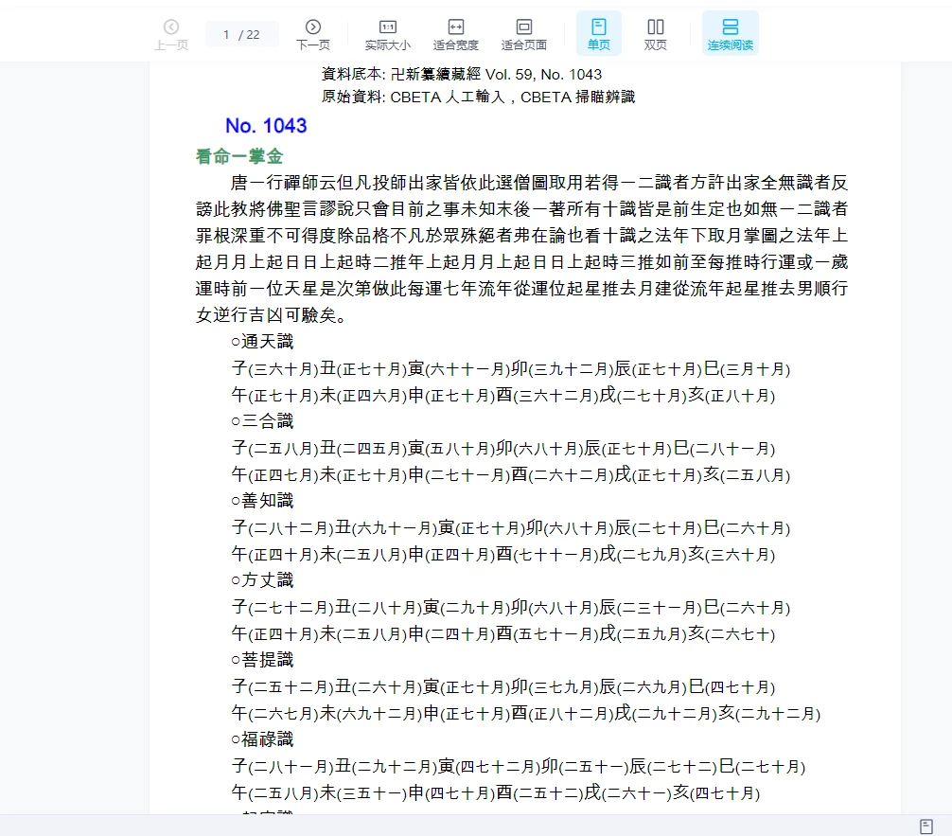Click the heading ○善知識
This screenshot has height=836, width=952.
262,501
